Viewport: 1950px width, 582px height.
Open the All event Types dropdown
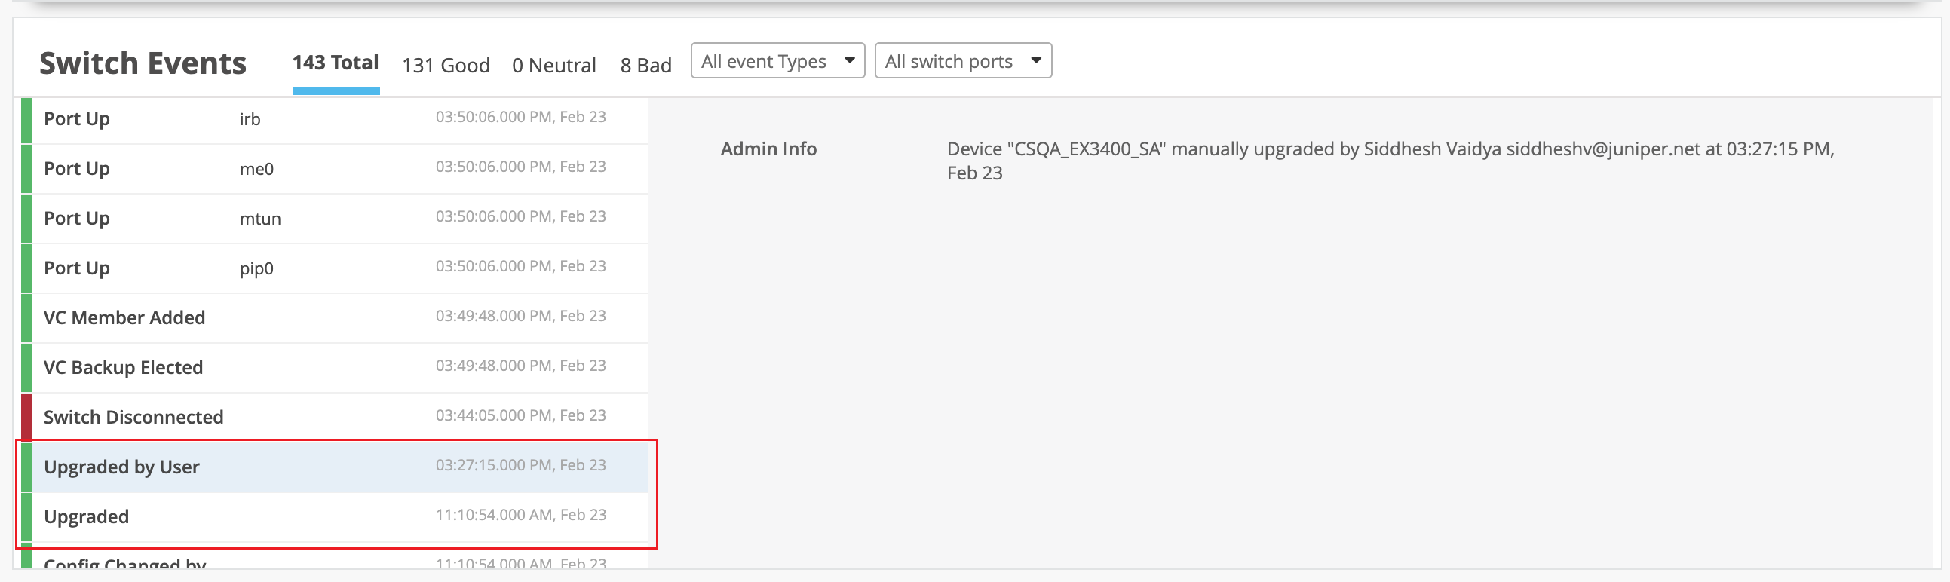coord(777,60)
